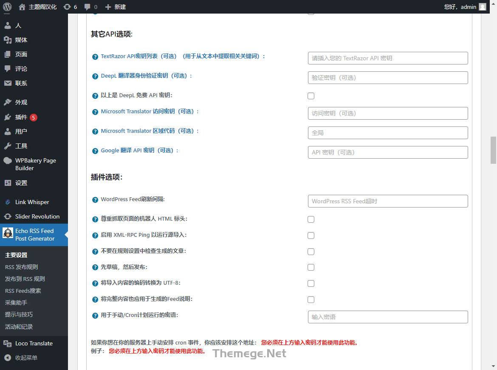The width and height of the screenshot is (497, 370).
Task: Click the WPBakery Page Builder cloud icon
Action: (x=8, y=160)
